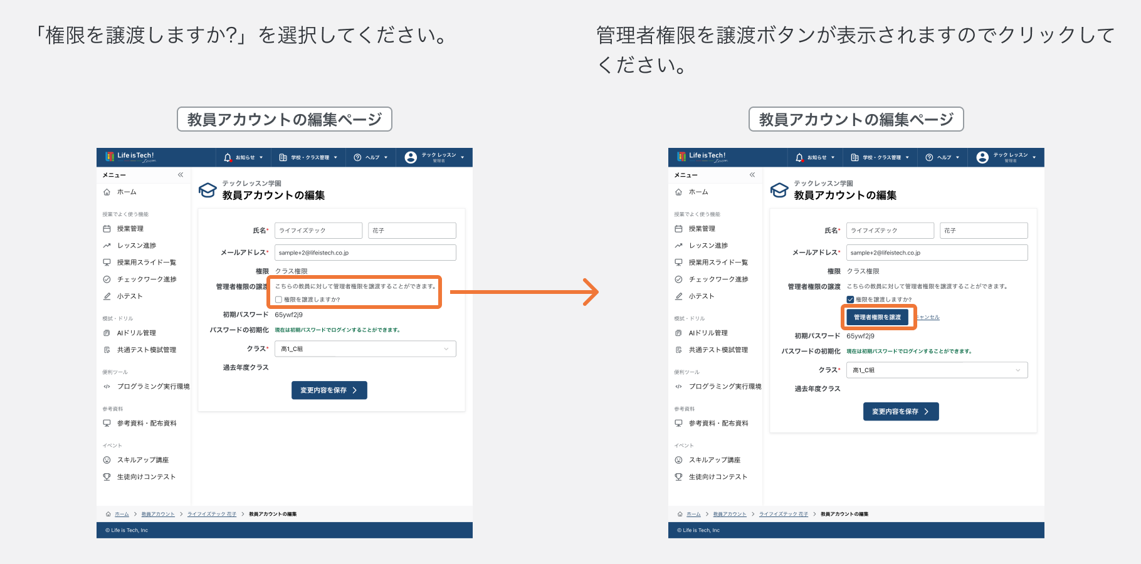Click 共通テスト模試管理 icon in left screenshot
The width and height of the screenshot is (1141, 564).
pos(107,350)
